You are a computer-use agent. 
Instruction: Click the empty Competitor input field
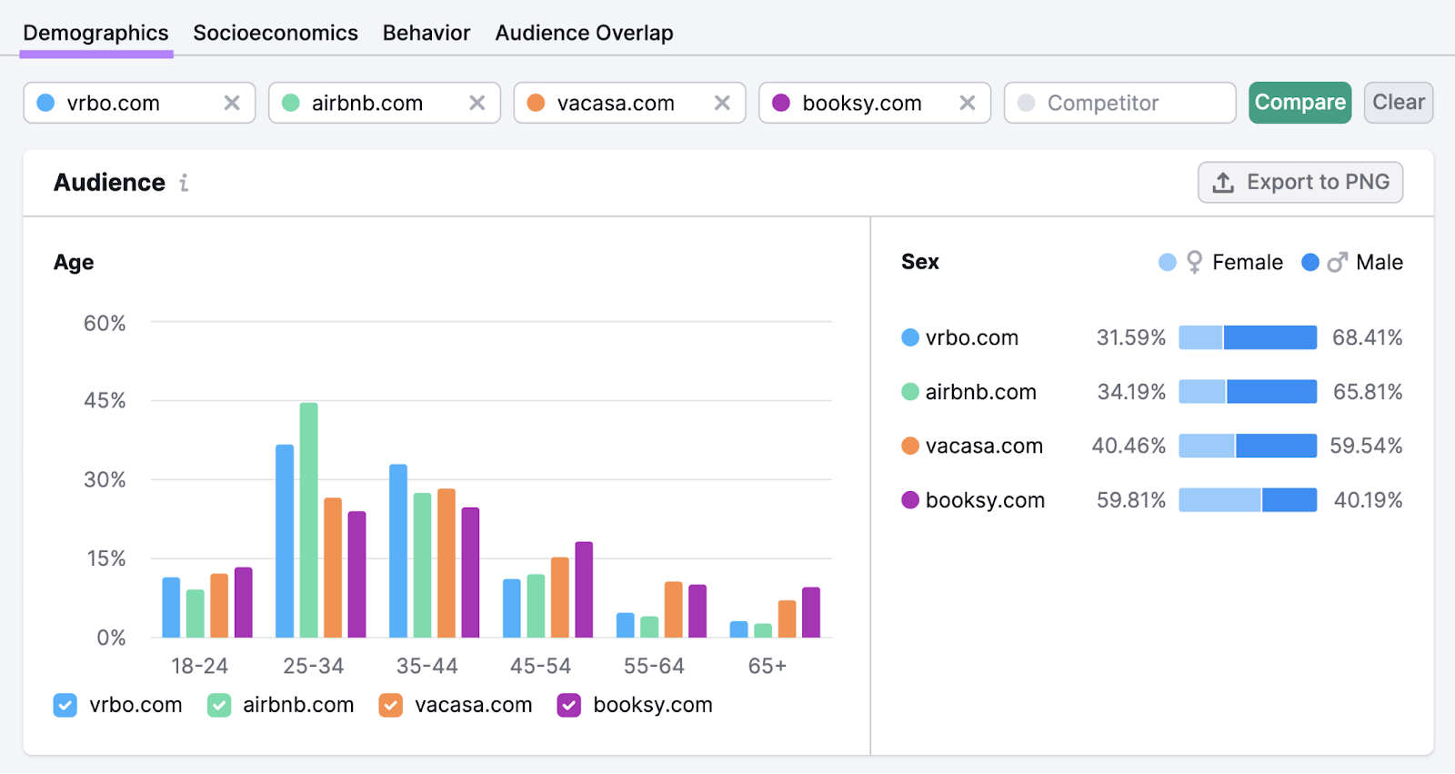(x=1120, y=103)
